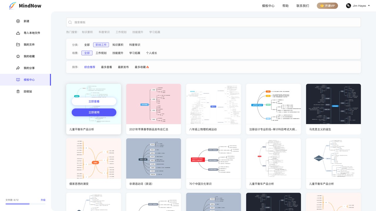This screenshot has width=376, height=211.
Task: Select category filter 职场工作
Action: 101,45
